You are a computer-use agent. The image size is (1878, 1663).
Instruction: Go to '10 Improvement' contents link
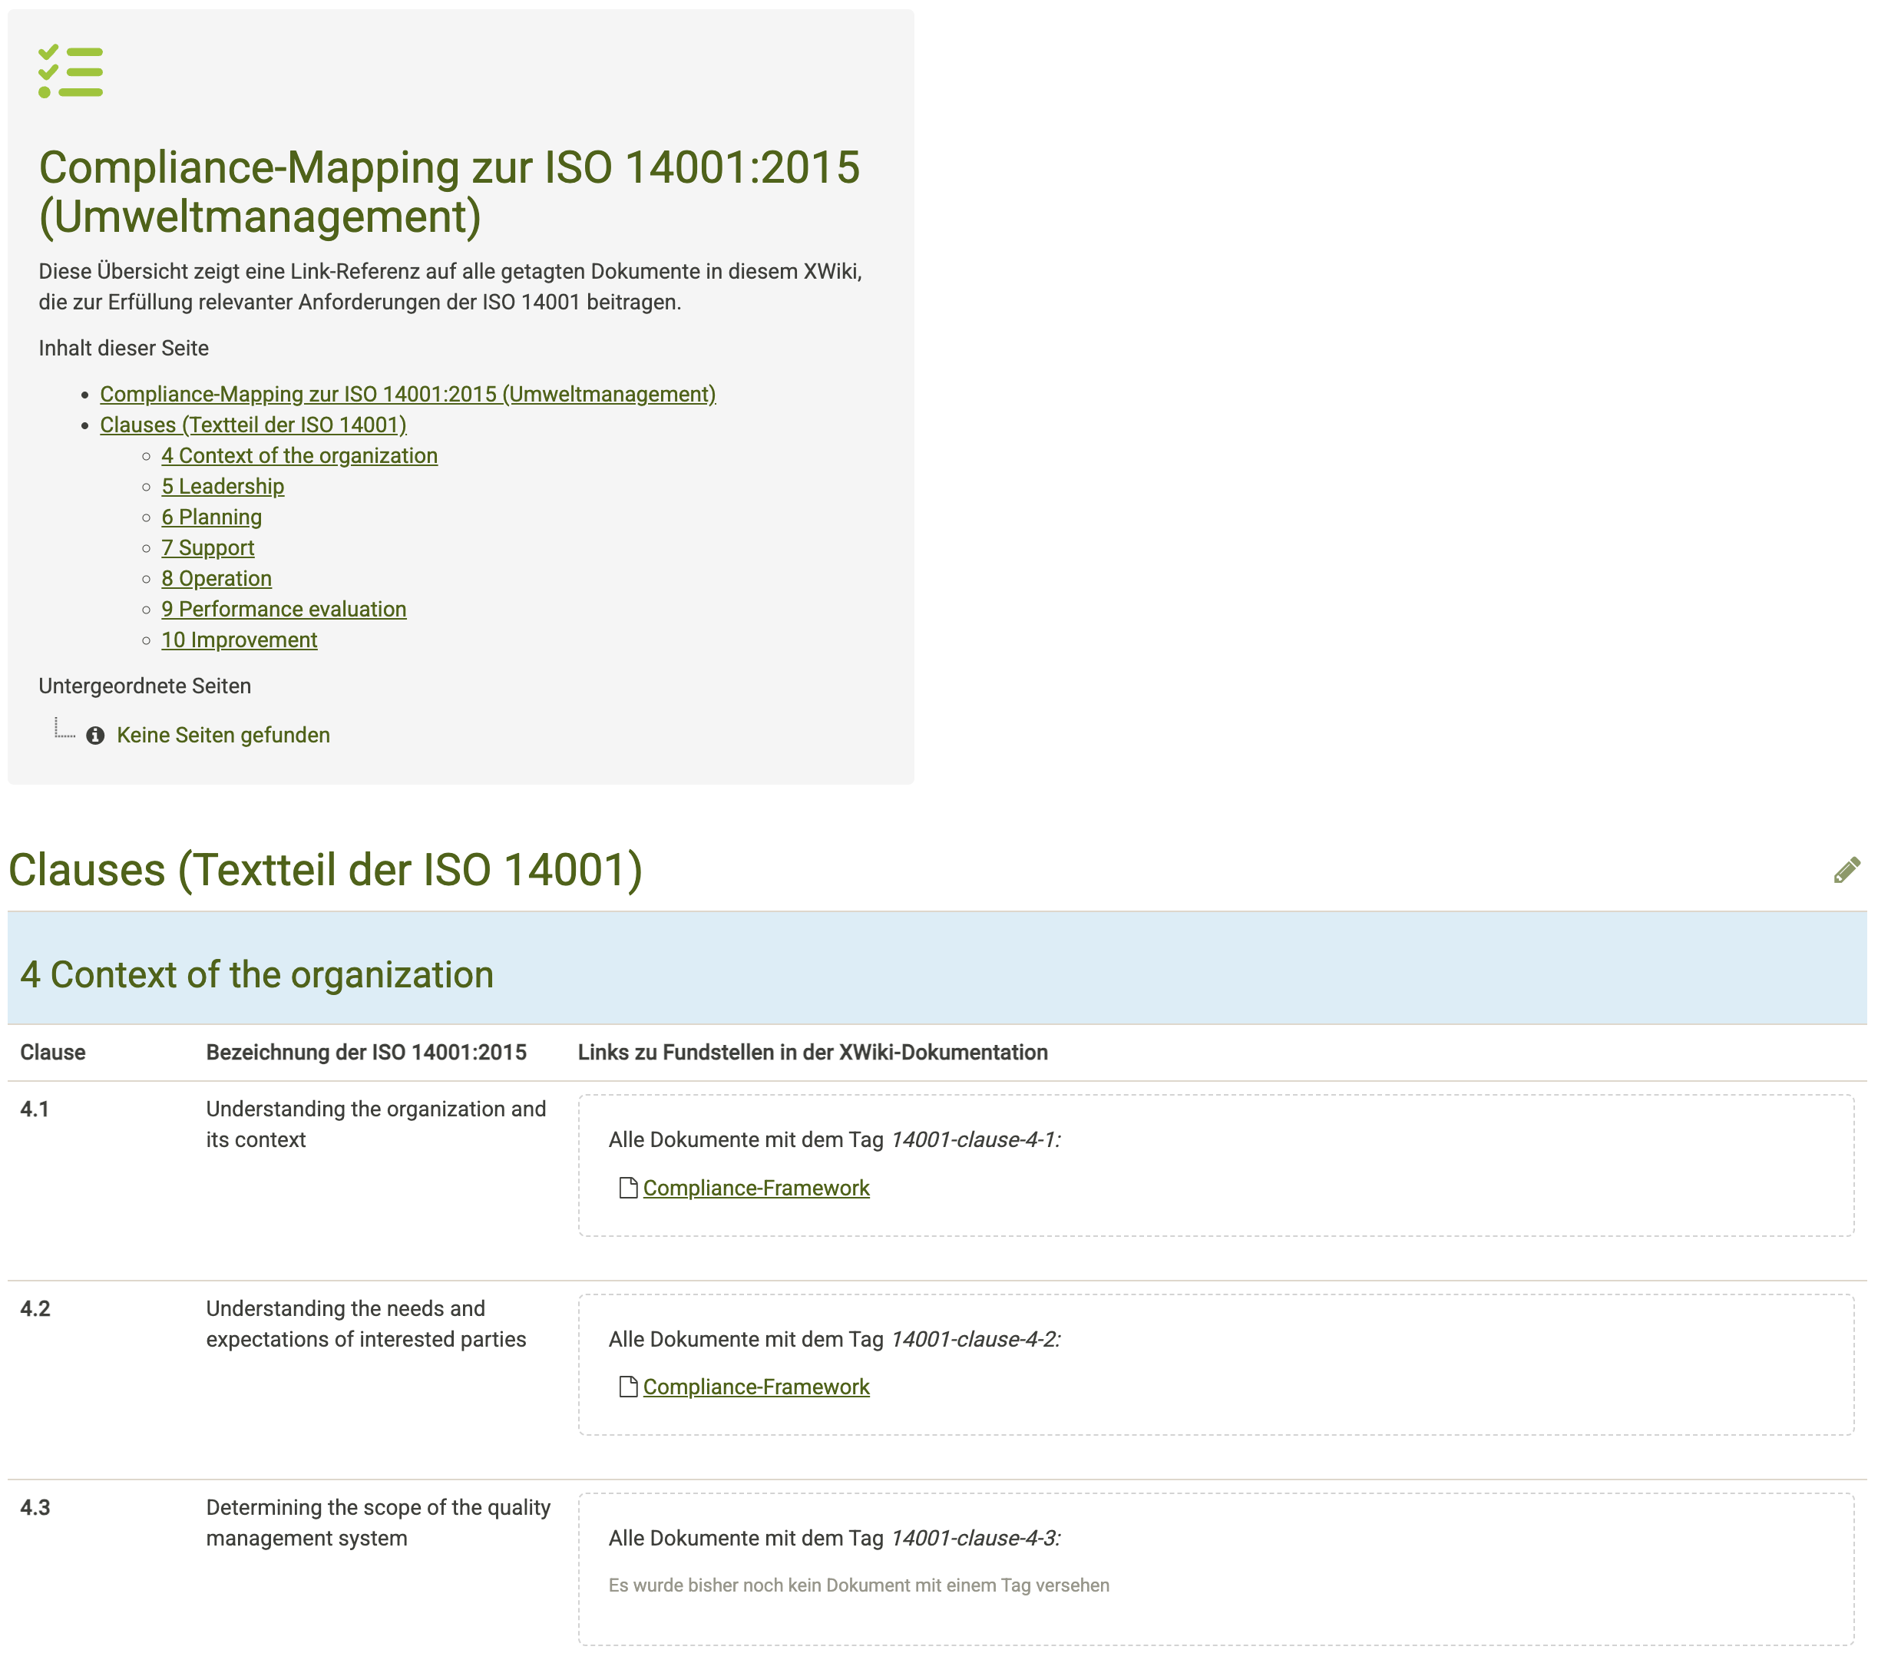239,640
